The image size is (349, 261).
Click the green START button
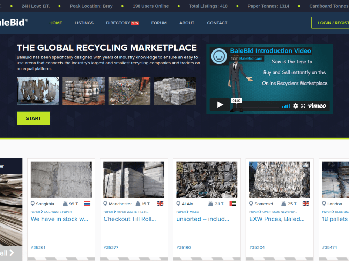coord(34,118)
